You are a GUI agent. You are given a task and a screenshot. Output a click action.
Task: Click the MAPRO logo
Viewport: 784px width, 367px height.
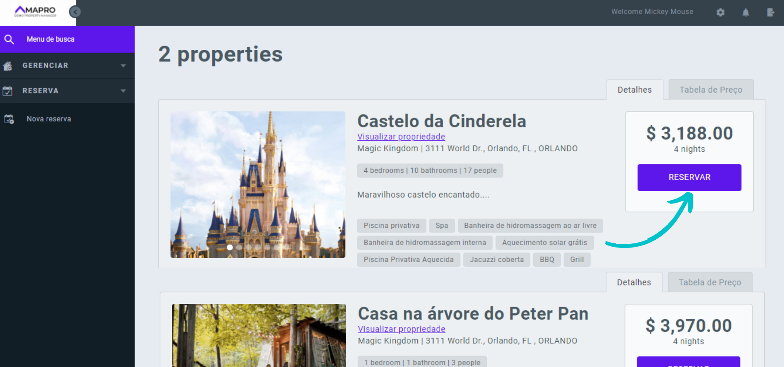pos(35,11)
